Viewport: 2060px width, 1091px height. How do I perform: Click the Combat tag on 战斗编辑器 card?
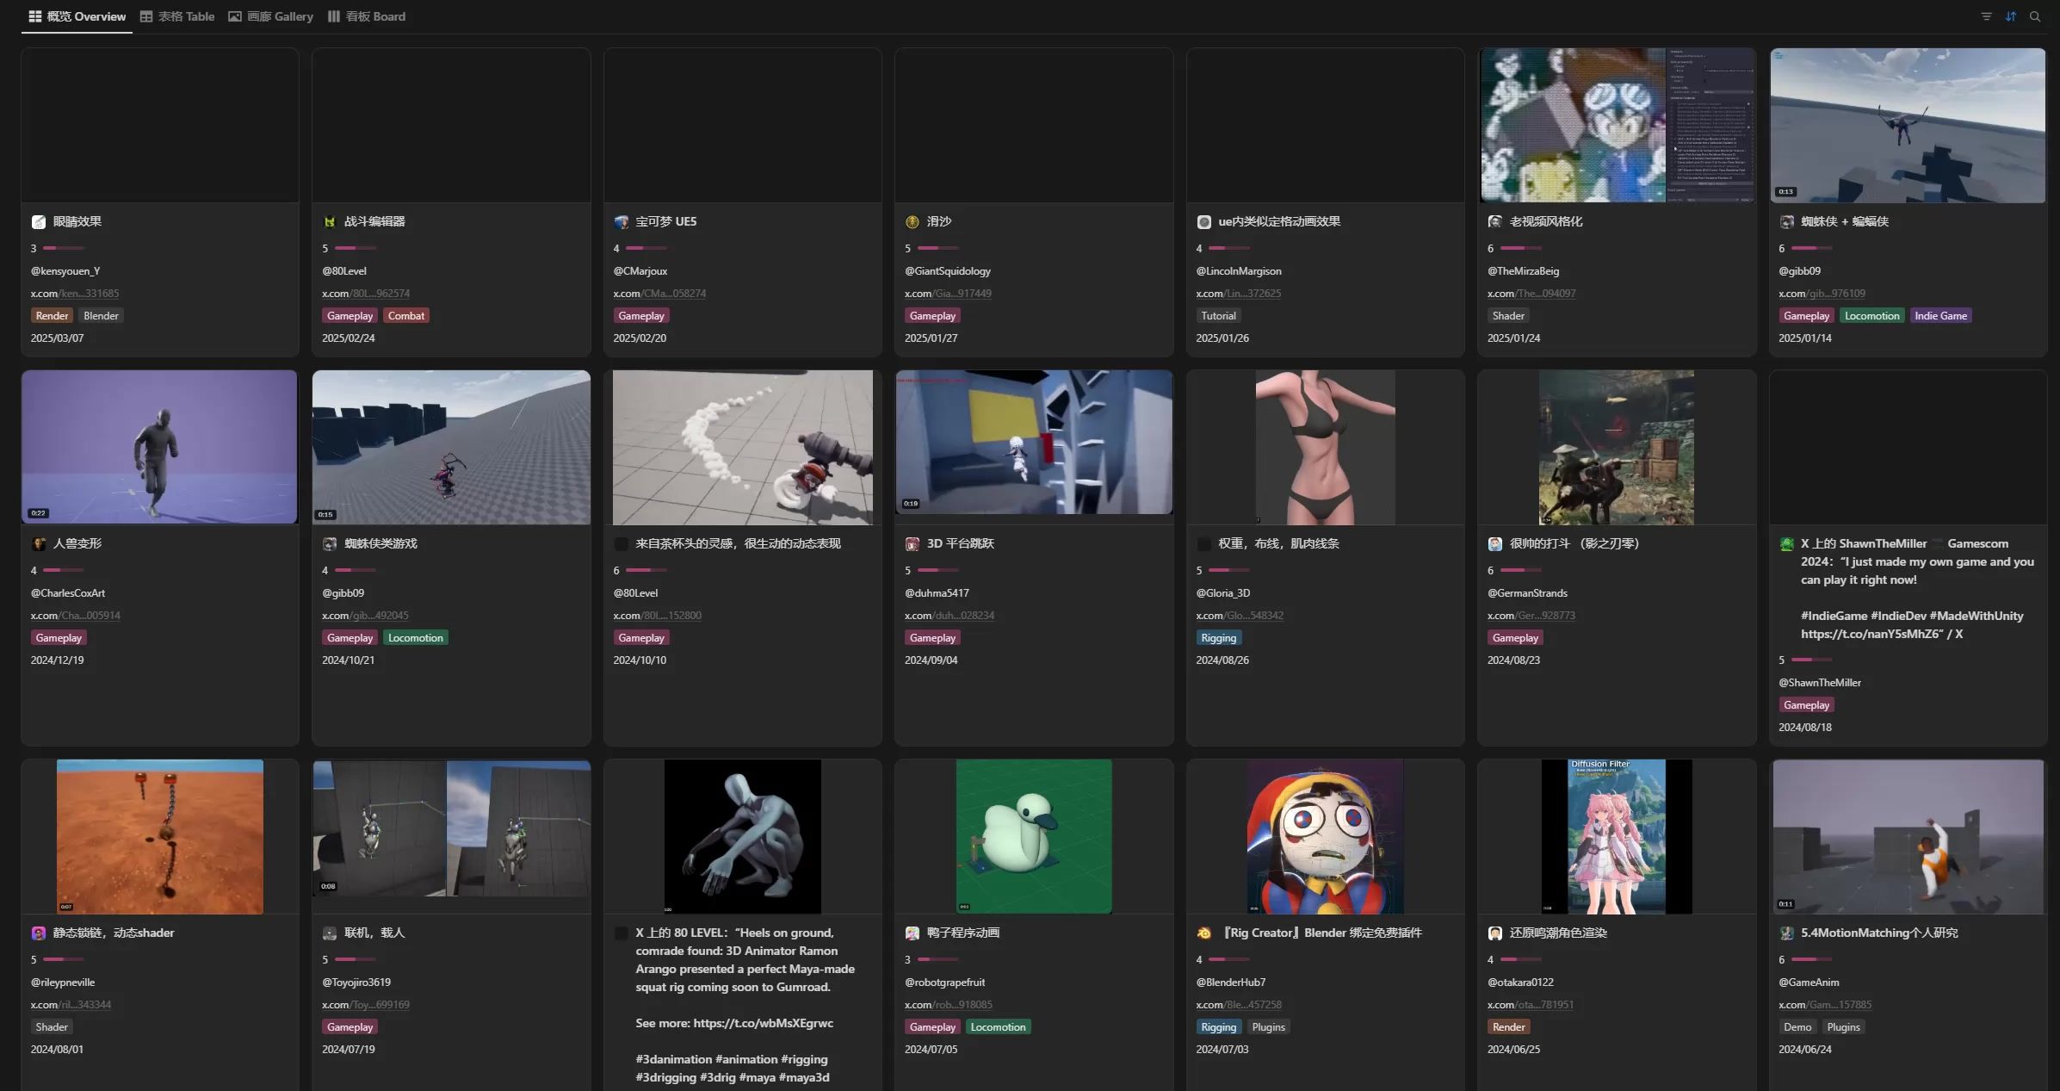[x=406, y=316]
